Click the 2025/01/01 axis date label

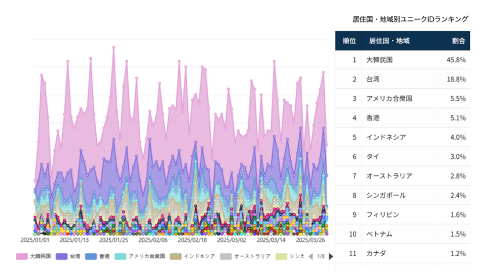(x=35, y=240)
